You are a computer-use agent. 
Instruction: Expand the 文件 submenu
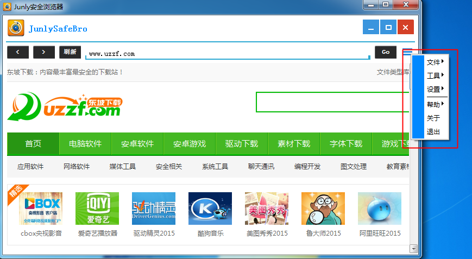pos(435,62)
